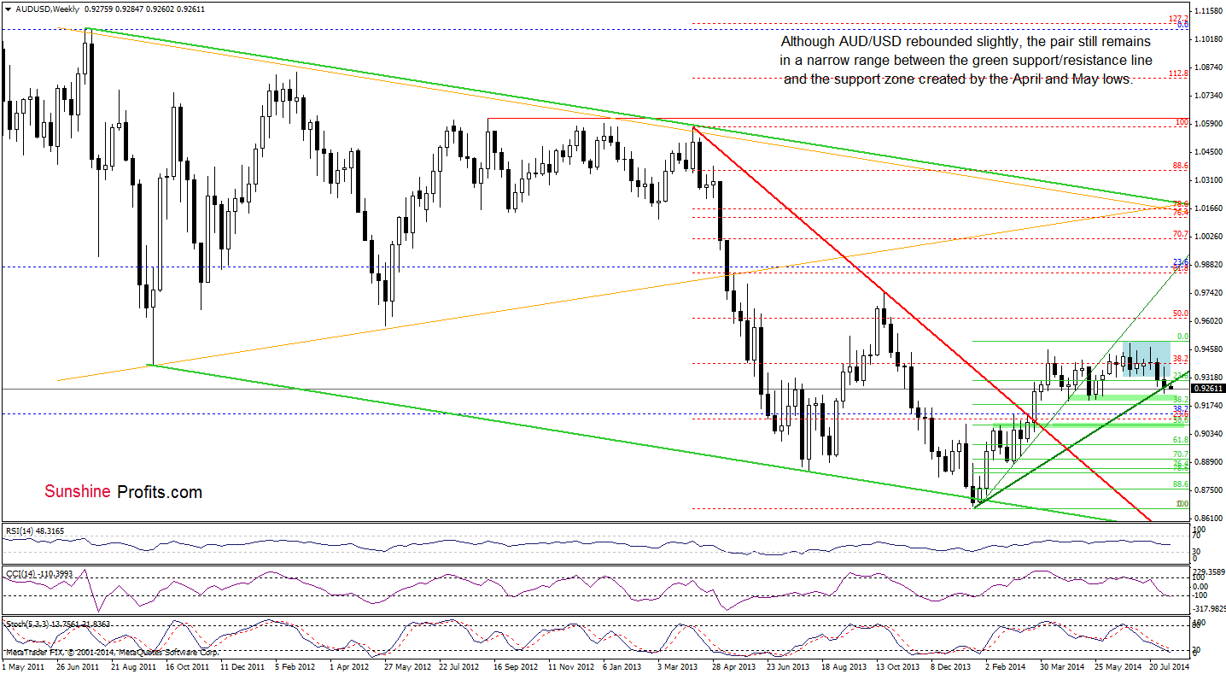This screenshot has height=674, width=1226.
Task: Click the 1.04500 price axis label
Action: tap(1209, 152)
